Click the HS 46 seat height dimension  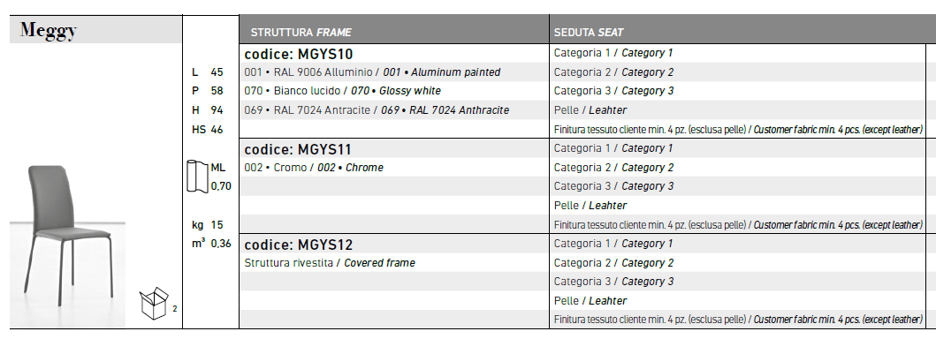tap(207, 129)
